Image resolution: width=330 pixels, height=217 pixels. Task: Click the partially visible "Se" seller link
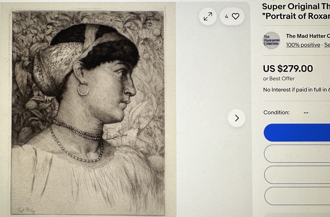pos(327,45)
